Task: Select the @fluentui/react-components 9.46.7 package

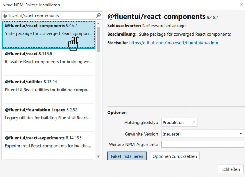Action: pos(49,35)
